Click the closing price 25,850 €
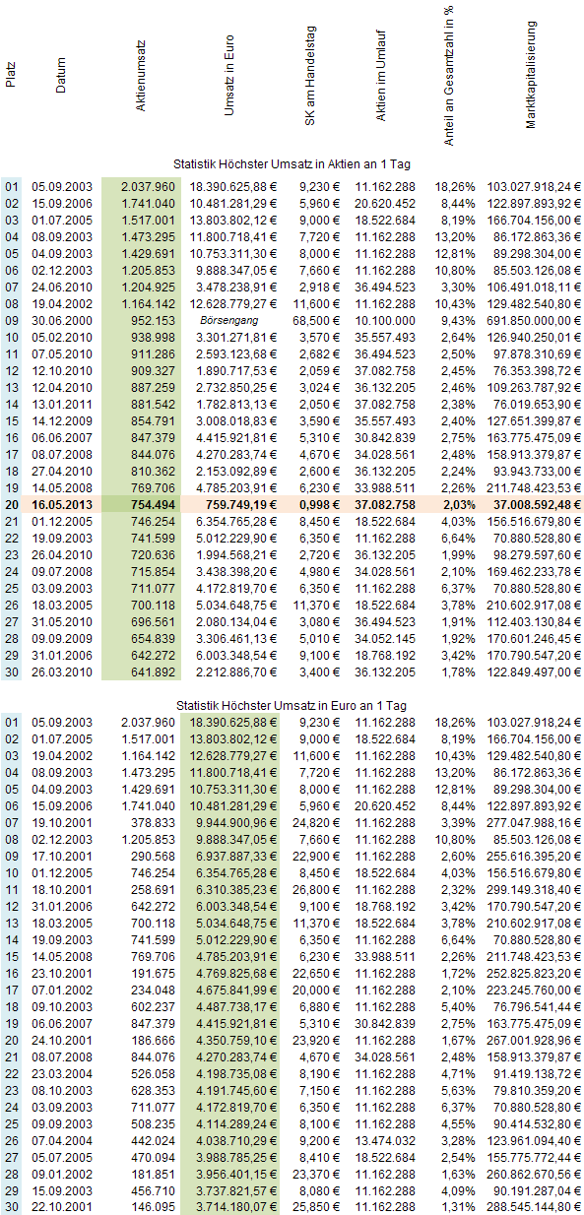Image resolution: width=584 pixels, height=1215 pixels. (316, 1209)
